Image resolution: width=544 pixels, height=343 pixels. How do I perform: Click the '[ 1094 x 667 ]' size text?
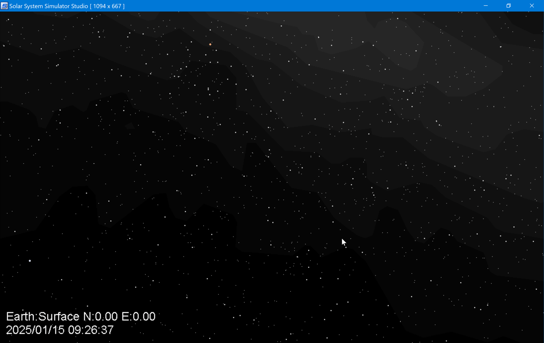point(107,6)
